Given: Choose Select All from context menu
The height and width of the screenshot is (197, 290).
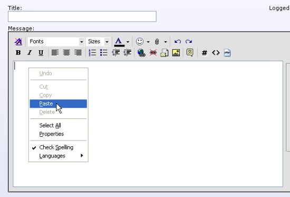Looking at the screenshot, I should [x=58, y=126].
